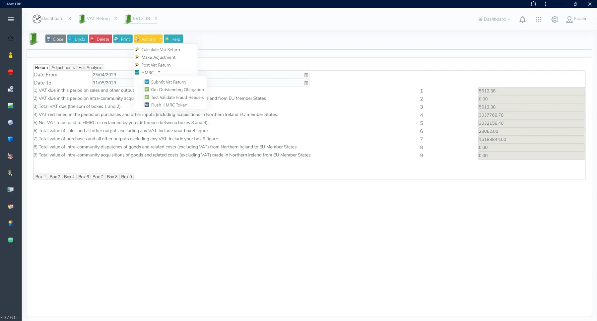Open the Dashboard dropdown in header
The width and height of the screenshot is (597, 321).
pos(494,19)
